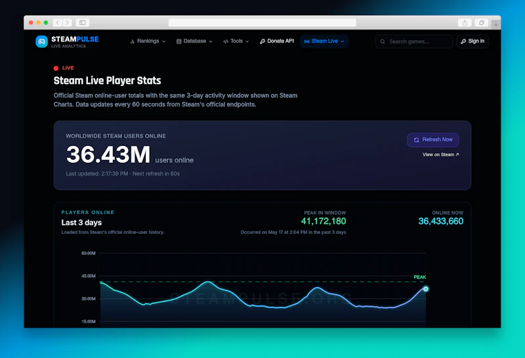Viewport: 525px width, 358px height.
Task: Click the WORLDWIDE STEAM USERS ONLINE label
Action: click(x=116, y=136)
